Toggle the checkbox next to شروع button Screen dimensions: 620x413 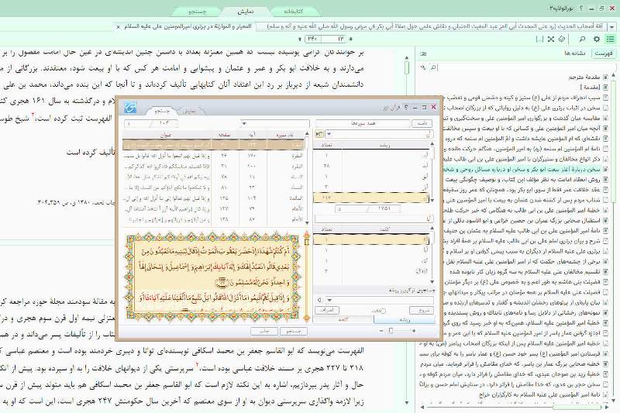point(382,311)
